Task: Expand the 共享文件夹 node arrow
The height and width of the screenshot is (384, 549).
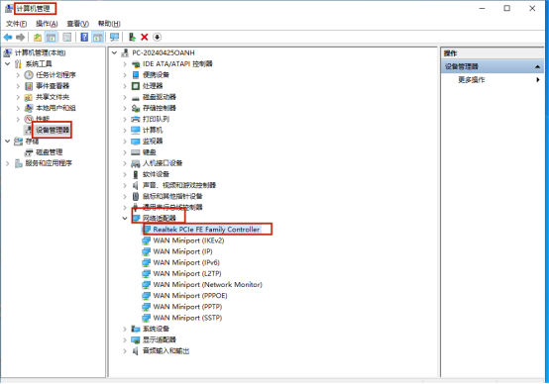Action: pyautogui.click(x=18, y=97)
